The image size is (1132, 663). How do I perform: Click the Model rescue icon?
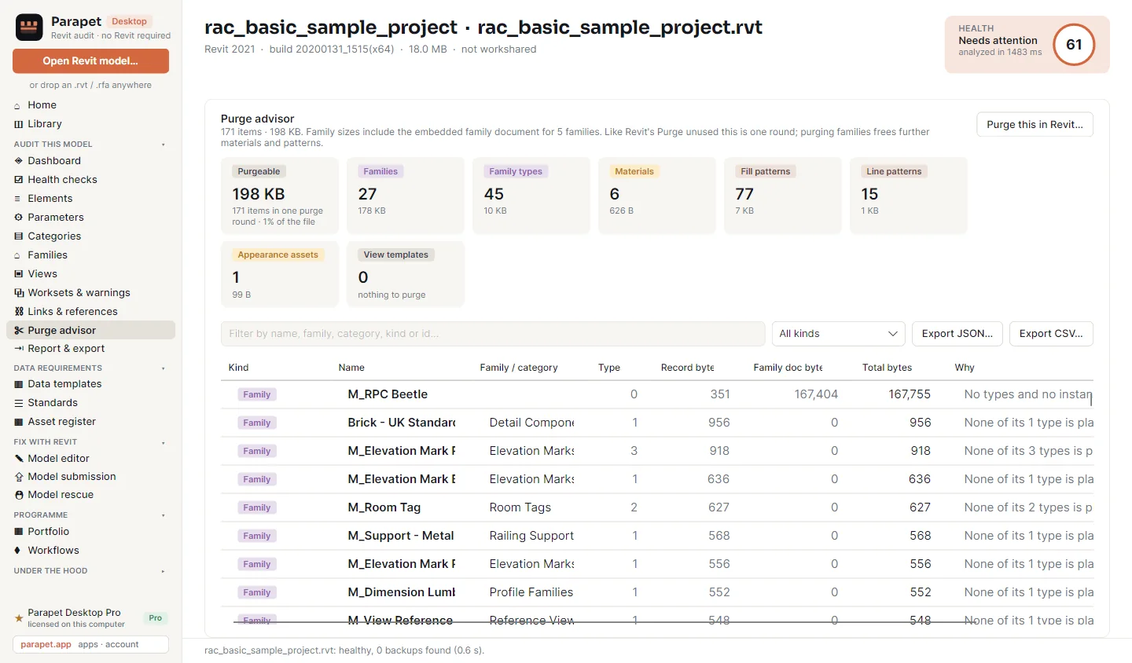[18, 495]
